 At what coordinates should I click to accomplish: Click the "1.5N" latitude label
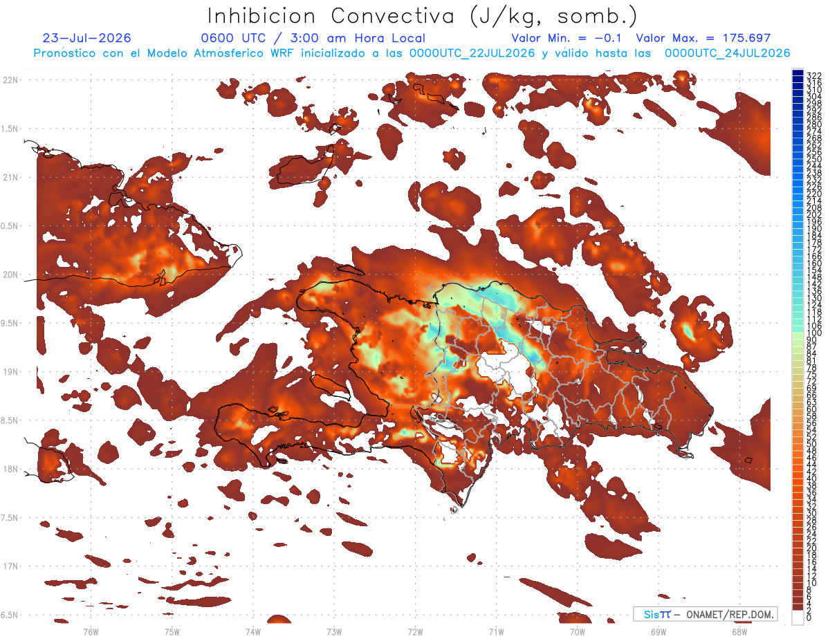10,129
